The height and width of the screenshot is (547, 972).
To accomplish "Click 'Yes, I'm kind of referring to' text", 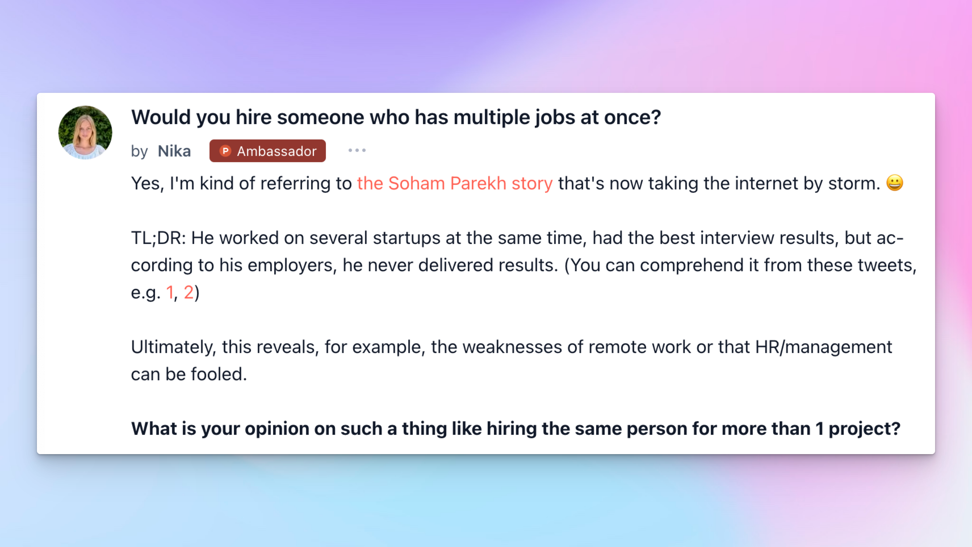I will (x=242, y=184).
